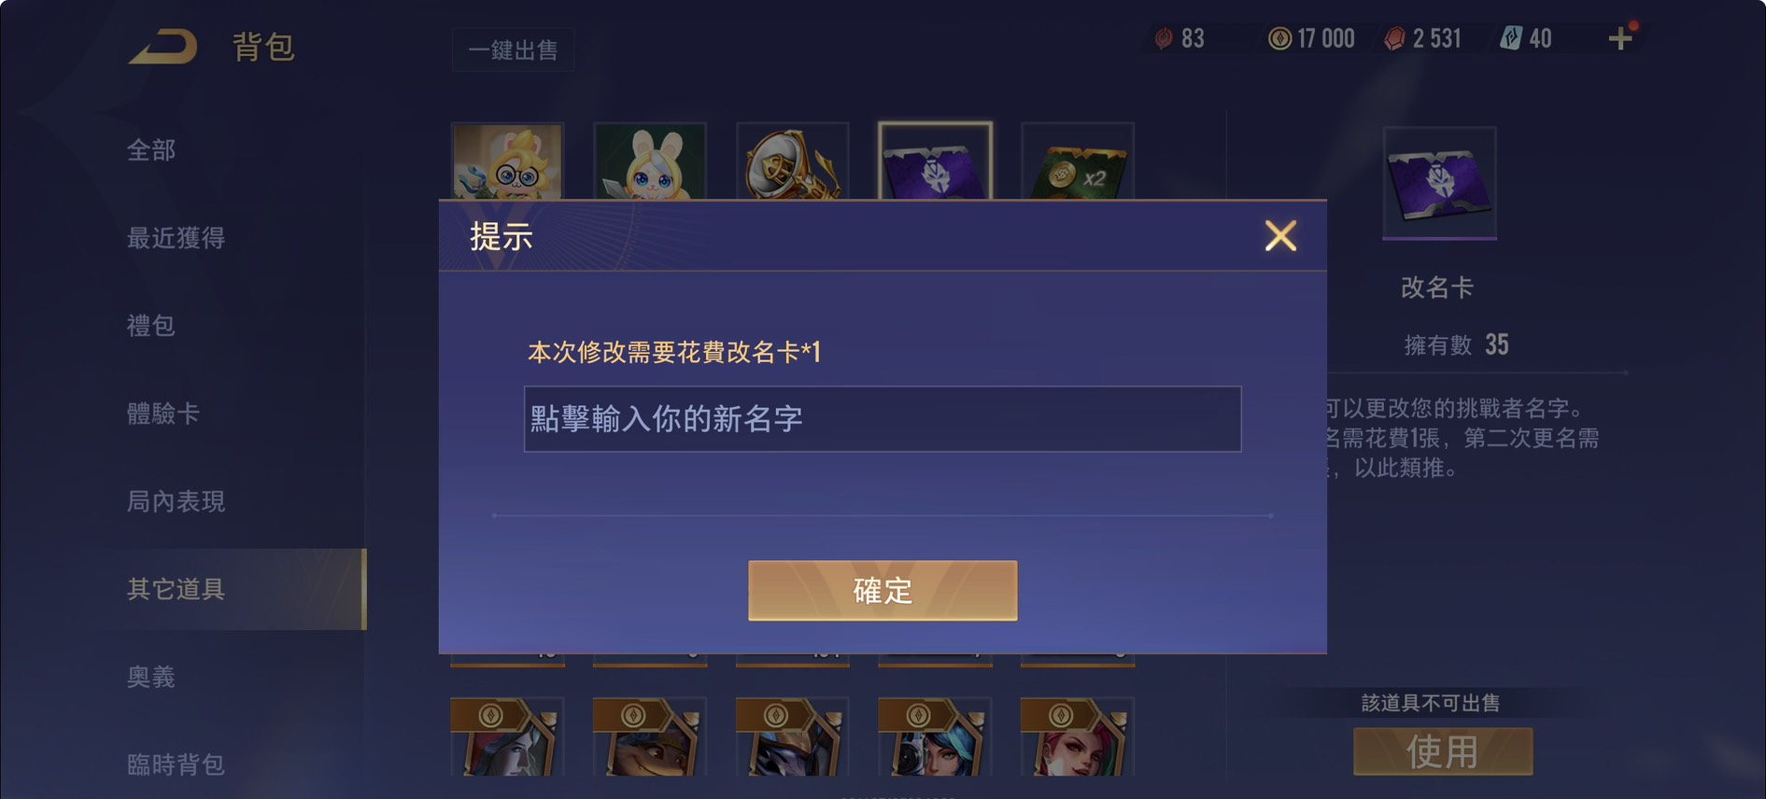Select the purple rename card item in grid
Screen dimensions: 1766x799
(935, 161)
